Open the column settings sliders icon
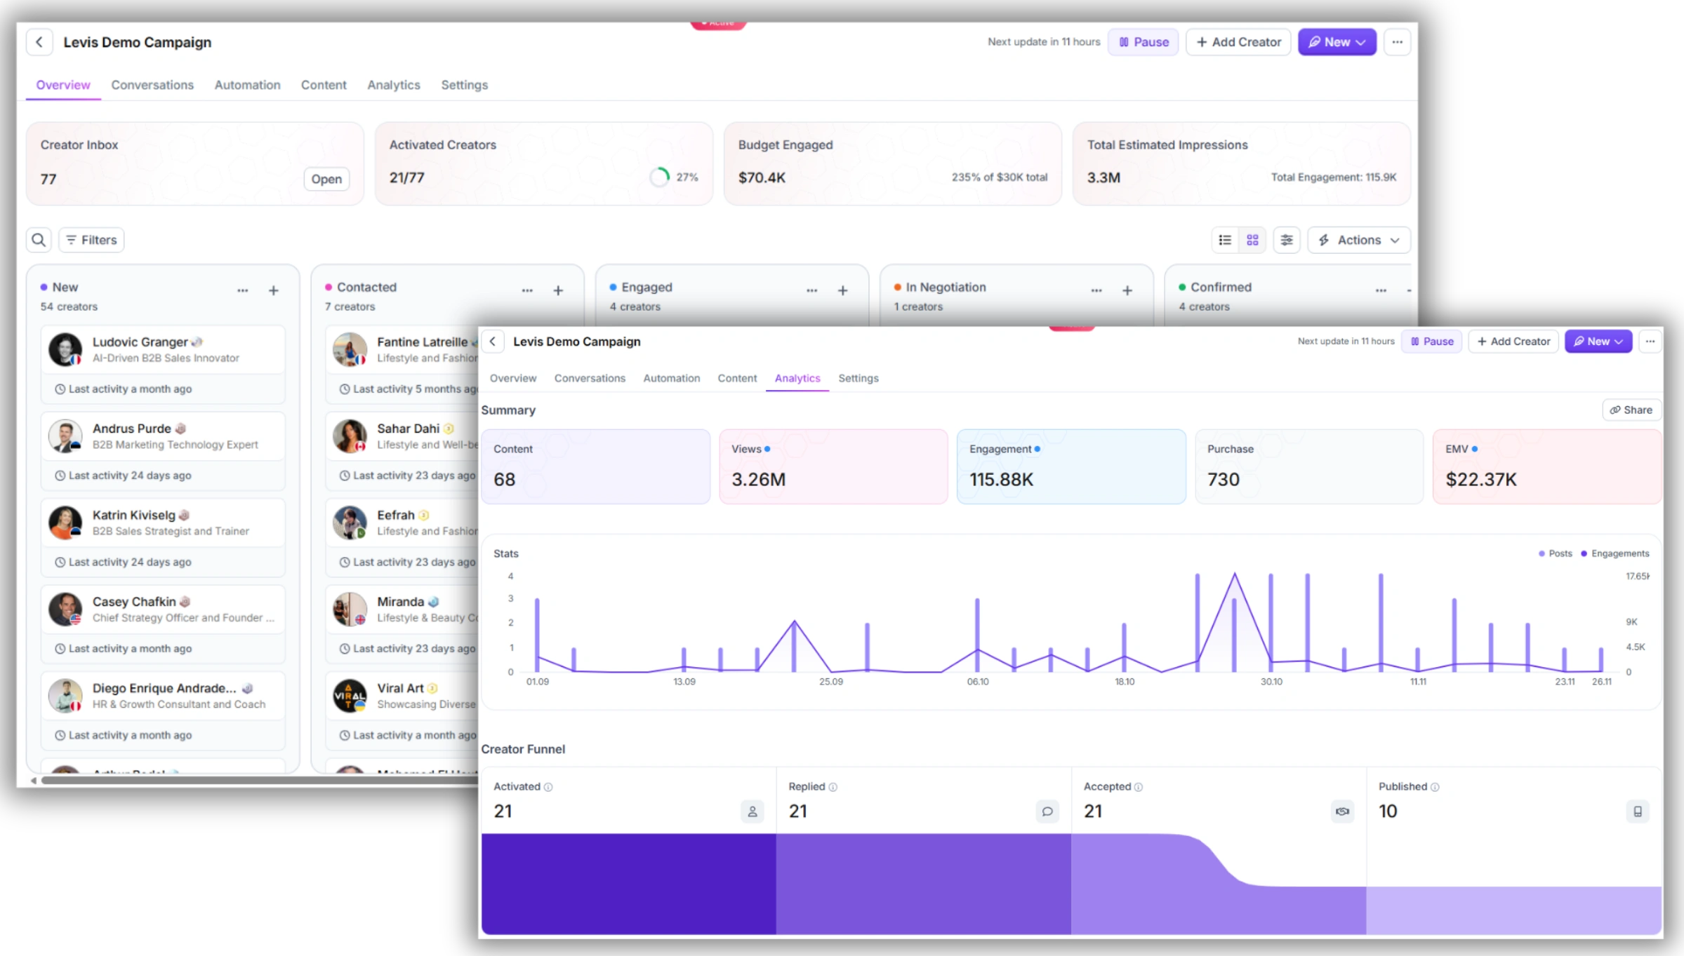1684x956 pixels. 1286,240
